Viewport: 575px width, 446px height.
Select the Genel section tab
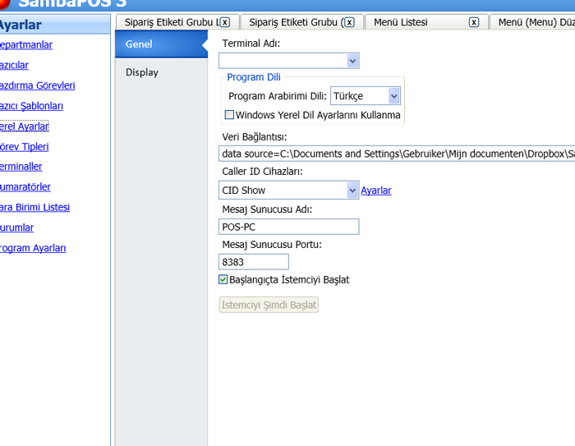click(139, 44)
